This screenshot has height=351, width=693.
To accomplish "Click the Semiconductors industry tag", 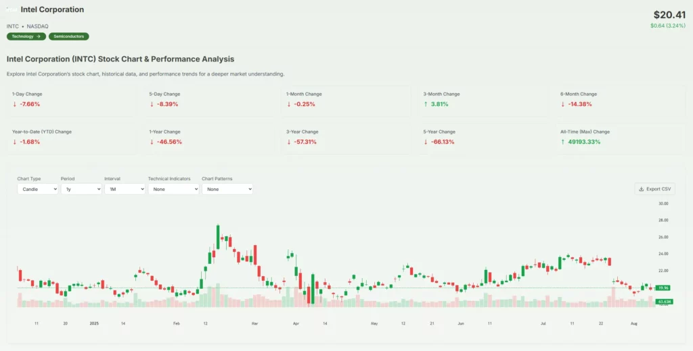I will click(x=68, y=36).
